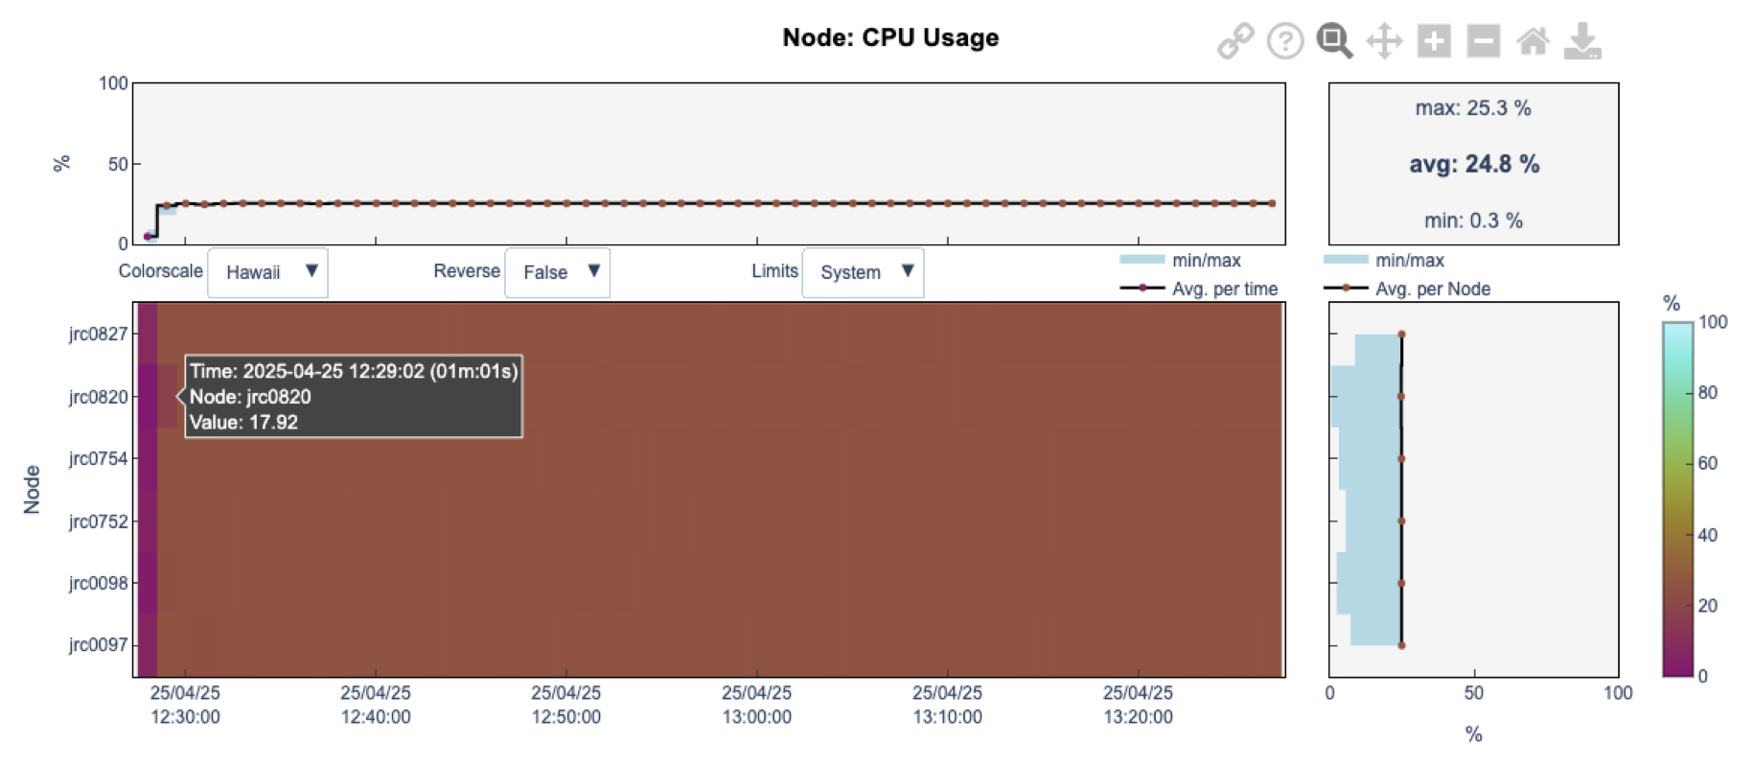The width and height of the screenshot is (1753, 764).
Task: Click the jrc0097 node label
Action: pos(98,644)
